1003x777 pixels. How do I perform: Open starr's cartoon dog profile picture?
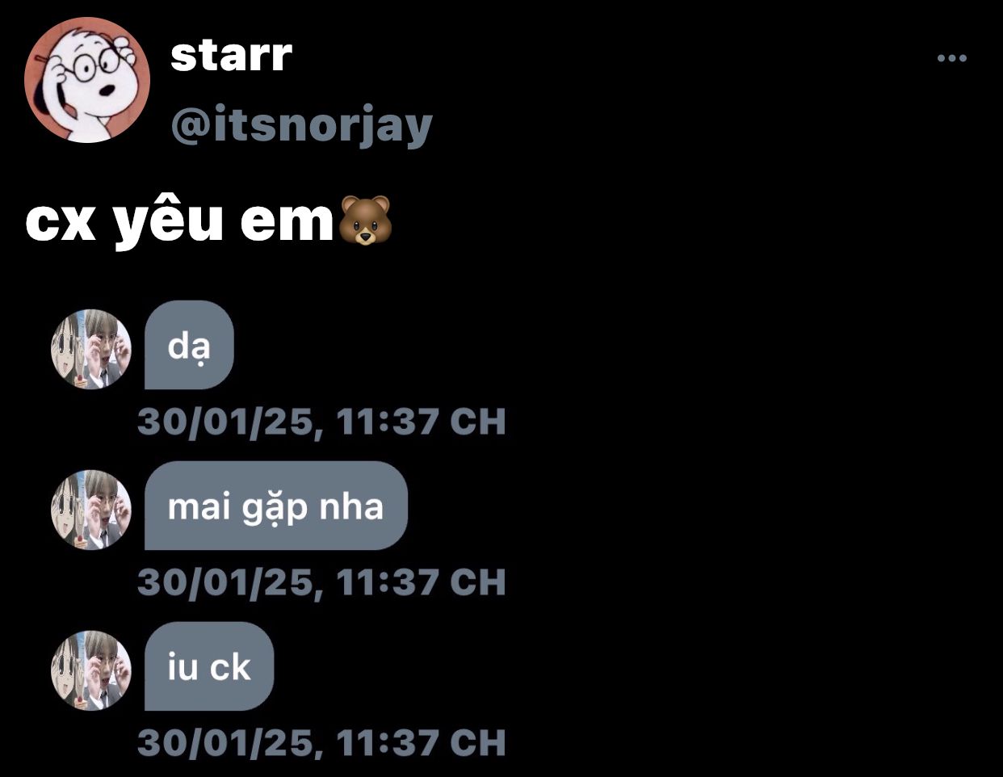(87, 80)
